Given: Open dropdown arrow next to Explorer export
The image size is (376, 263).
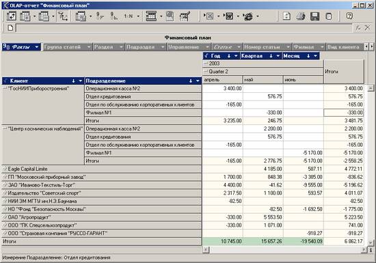Looking at the screenshot, I should point(257,16).
